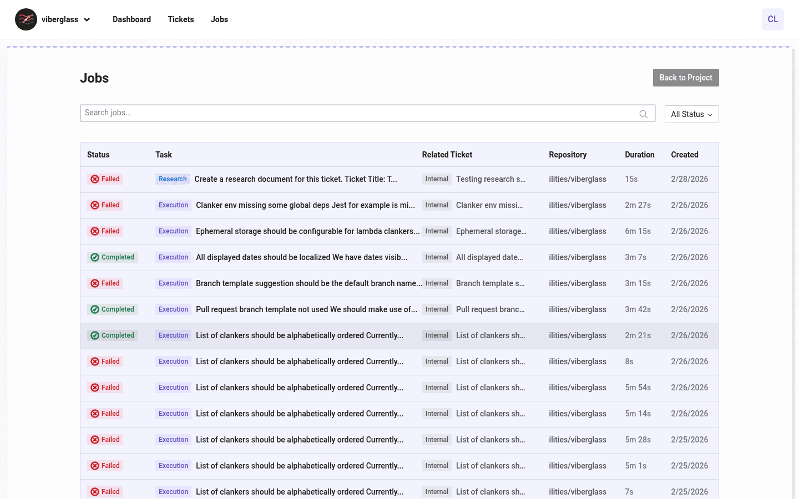799x499 pixels.
Task: Open the Tickets page
Action: 180,19
